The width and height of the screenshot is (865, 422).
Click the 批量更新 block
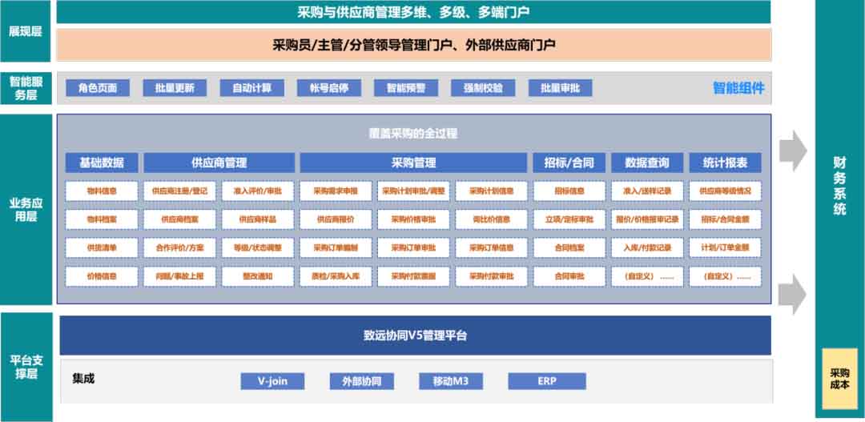point(175,88)
